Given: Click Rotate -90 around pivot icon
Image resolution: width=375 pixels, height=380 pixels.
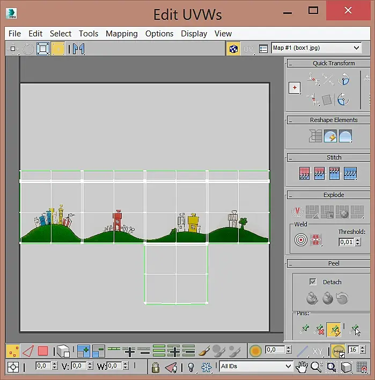Looking at the screenshot, I should point(343,100).
